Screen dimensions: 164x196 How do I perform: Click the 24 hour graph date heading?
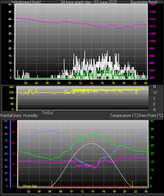[x=89, y=2]
